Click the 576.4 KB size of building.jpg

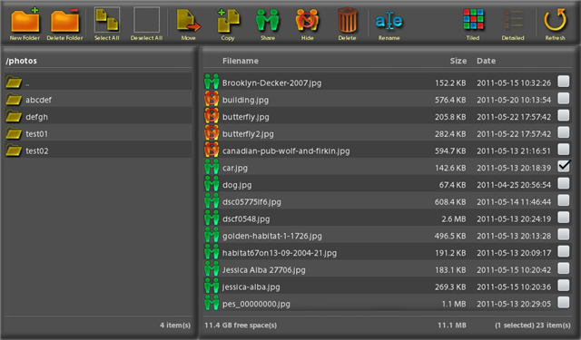pyautogui.click(x=450, y=100)
